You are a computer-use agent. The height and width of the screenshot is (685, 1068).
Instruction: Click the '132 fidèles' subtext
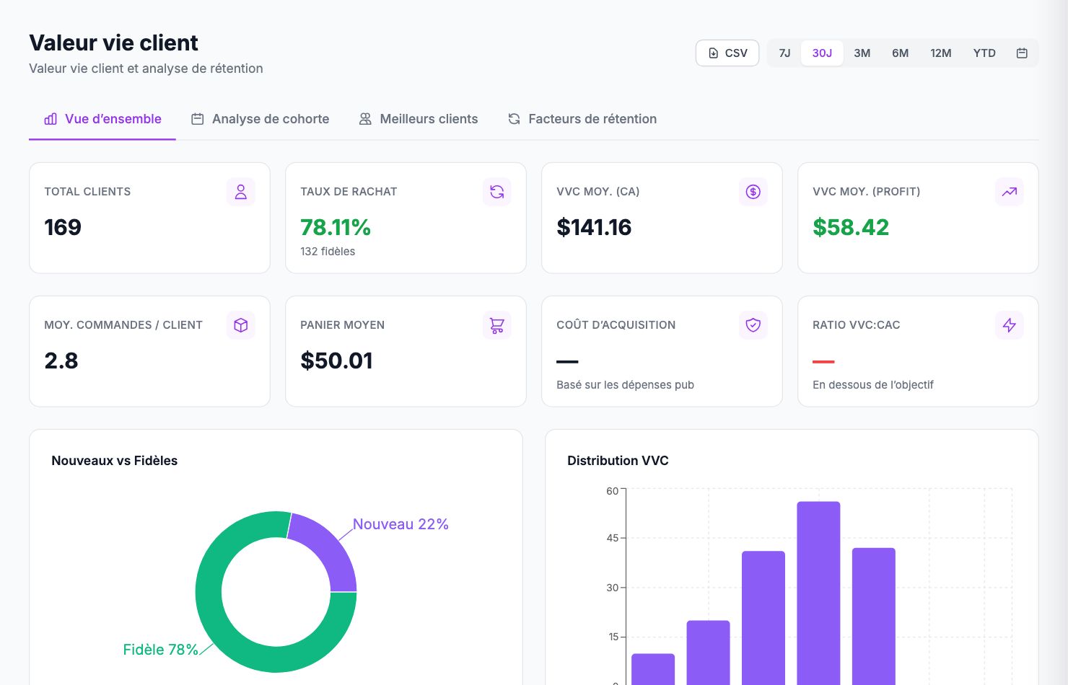[x=328, y=252]
